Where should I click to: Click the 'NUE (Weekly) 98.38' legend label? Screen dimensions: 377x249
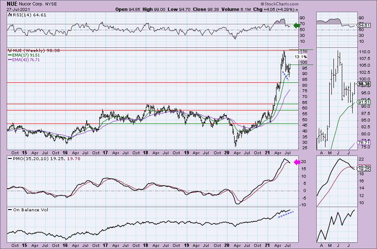34,50
